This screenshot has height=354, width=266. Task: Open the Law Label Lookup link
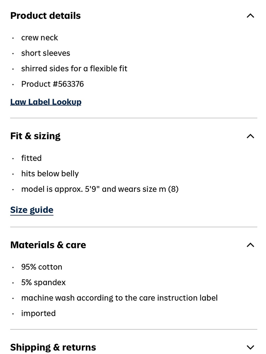pyautogui.click(x=46, y=102)
